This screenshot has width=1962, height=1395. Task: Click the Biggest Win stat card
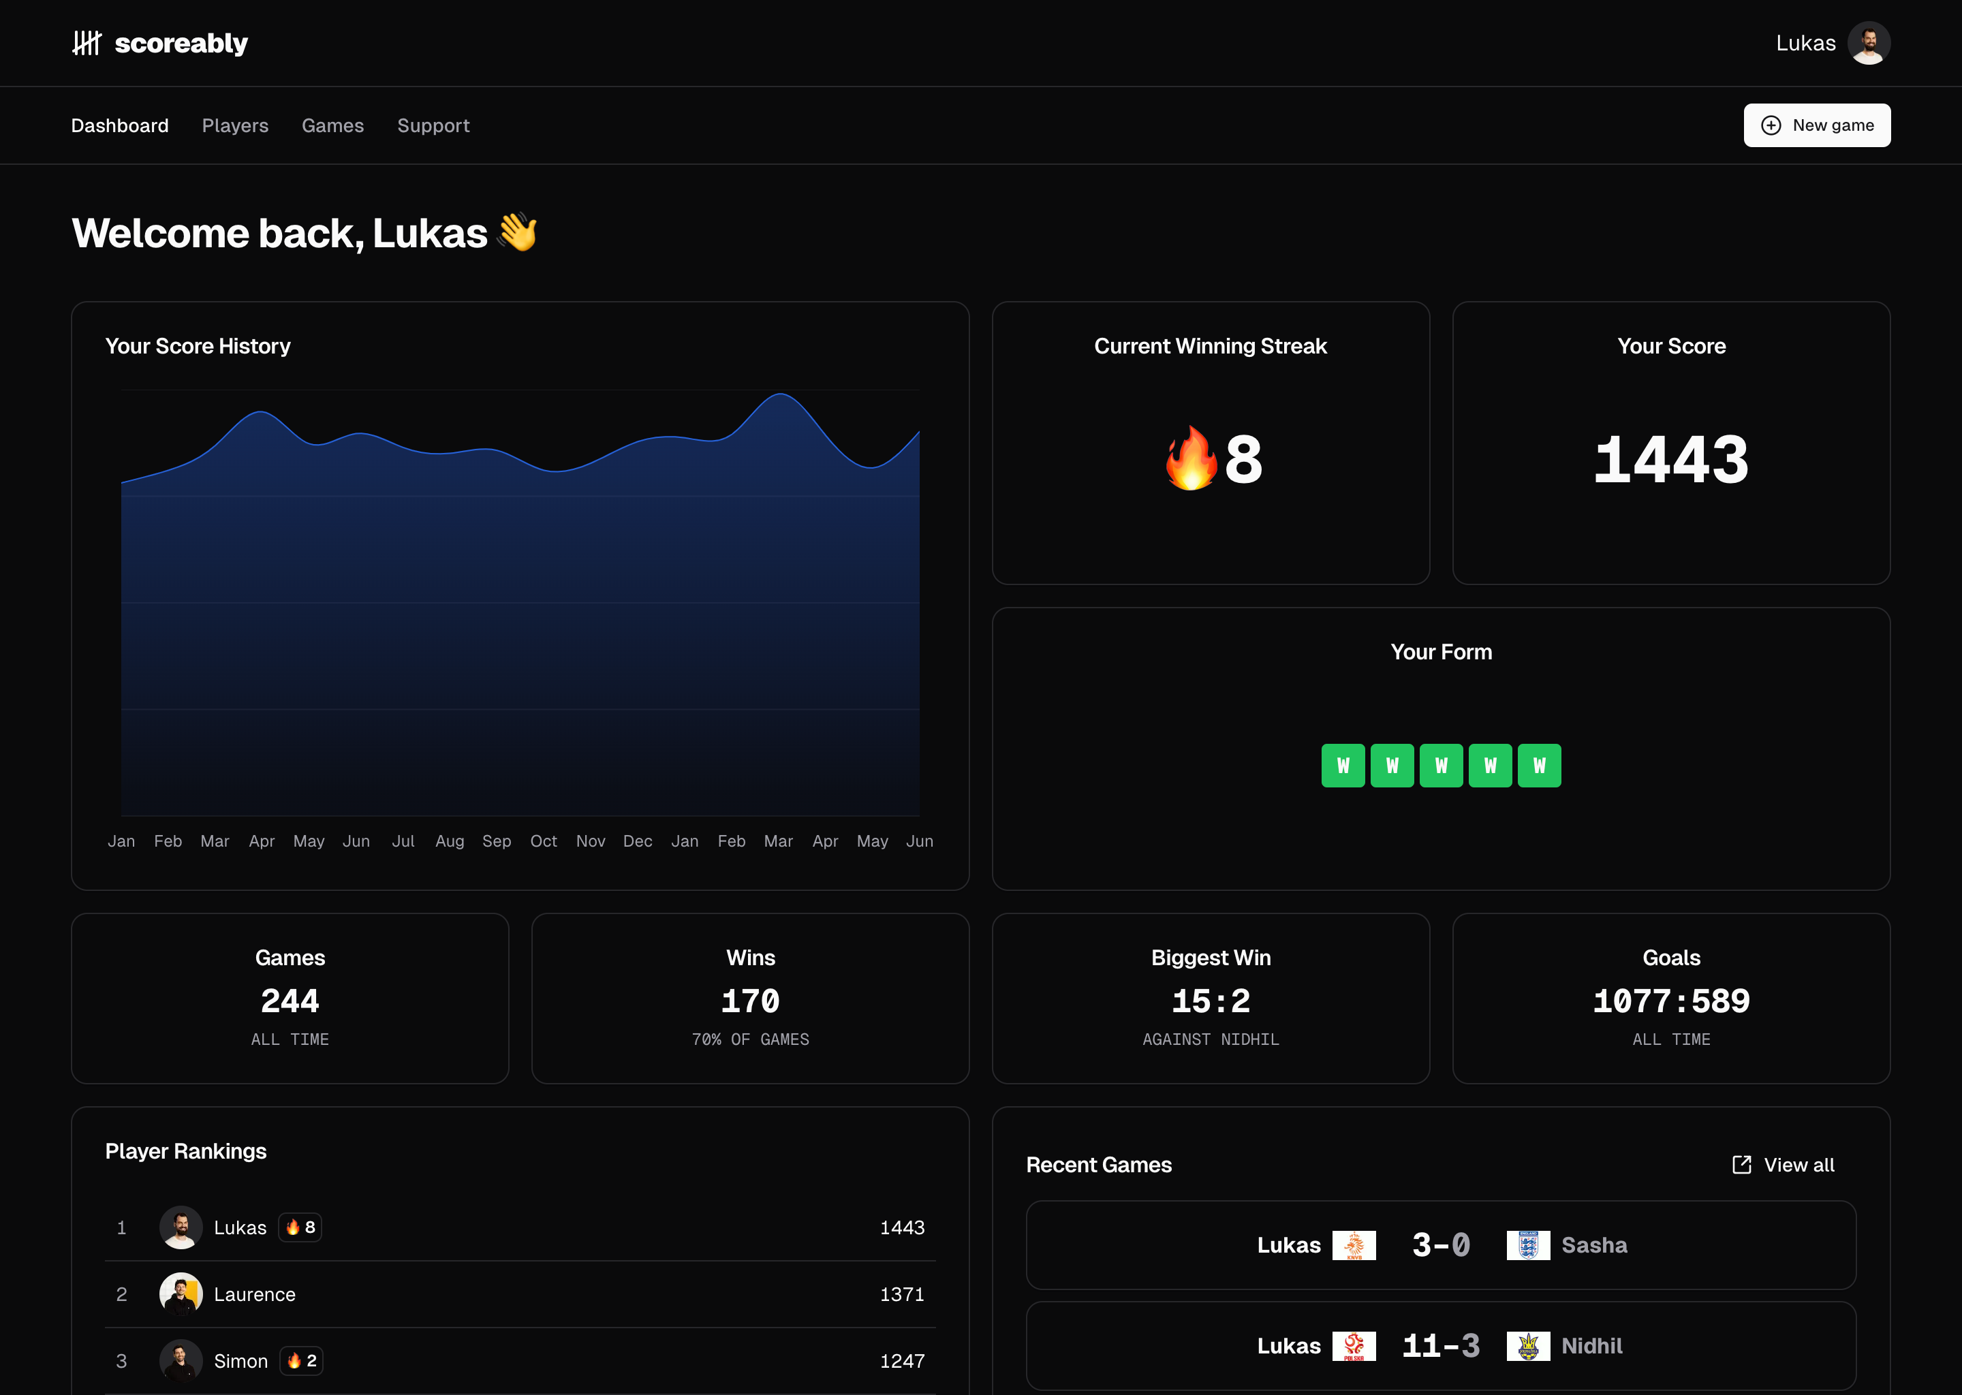click(x=1211, y=998)
